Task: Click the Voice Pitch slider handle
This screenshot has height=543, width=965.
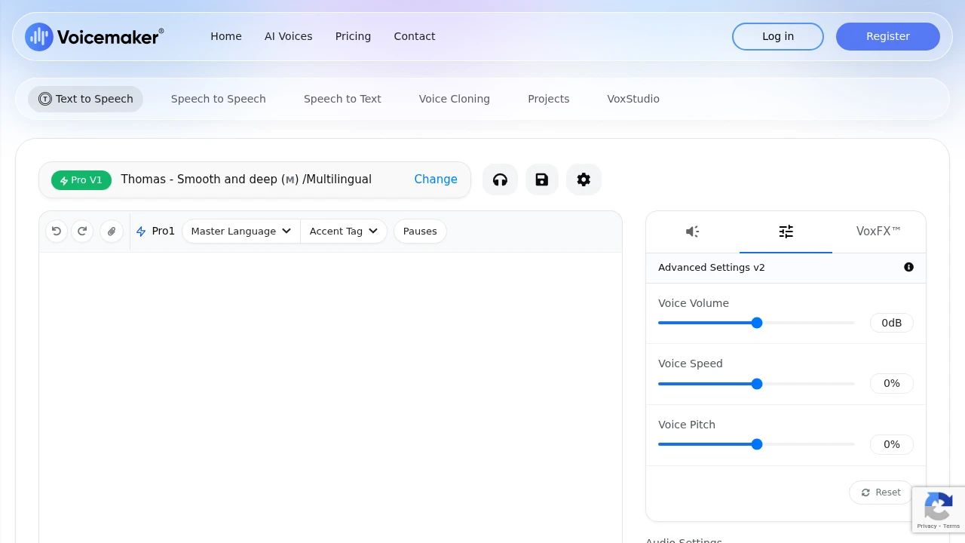Action: [x=757, y=444]
